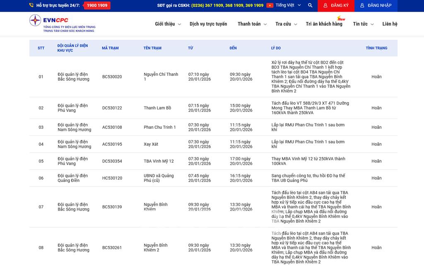
Task: Expand the Giới thiệu menu
Action: 168,24
